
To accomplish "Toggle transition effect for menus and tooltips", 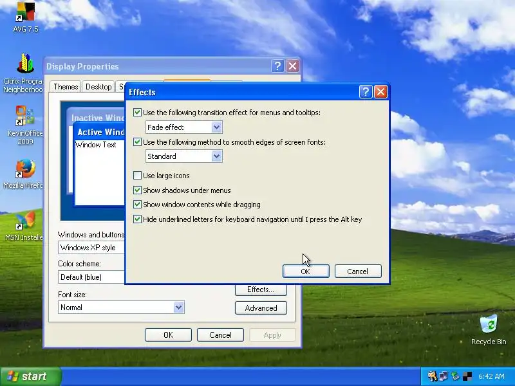I will 137,113.
